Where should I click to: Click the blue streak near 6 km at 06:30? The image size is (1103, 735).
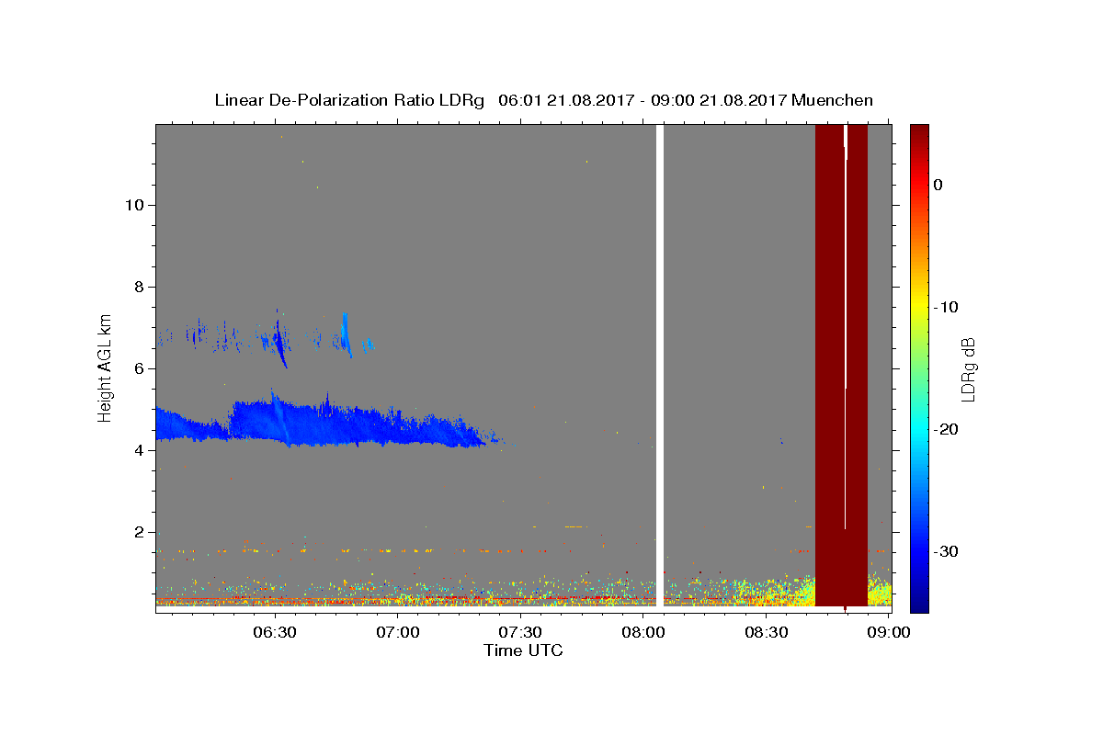[x=279, y=342]
